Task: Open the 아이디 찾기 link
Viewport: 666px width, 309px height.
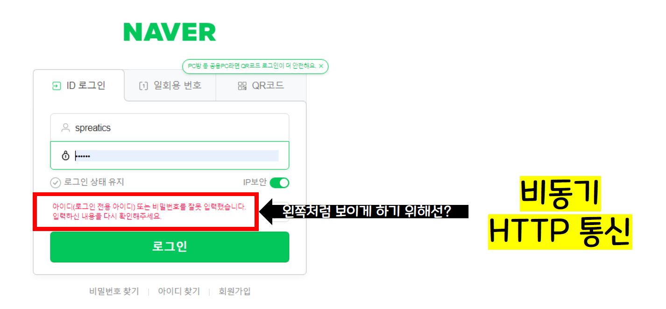Action: tap(179, 291)
